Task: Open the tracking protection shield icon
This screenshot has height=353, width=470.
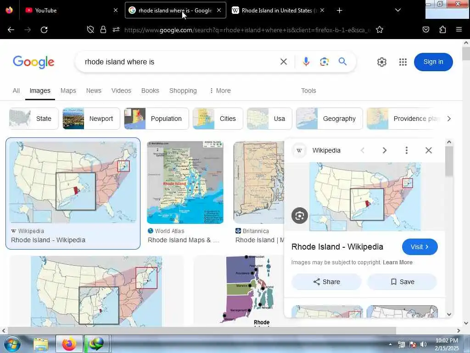Action: pos(90,30)
